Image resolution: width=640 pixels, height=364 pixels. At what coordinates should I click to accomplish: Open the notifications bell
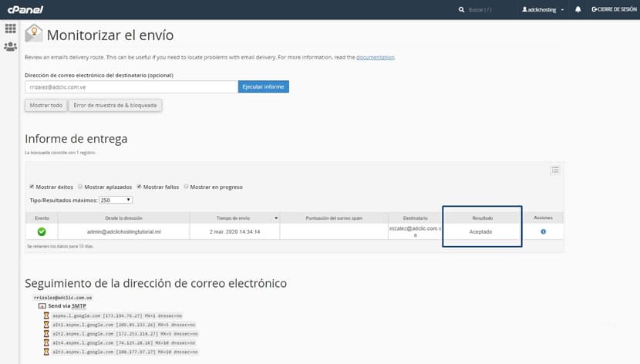pos(578,9)
